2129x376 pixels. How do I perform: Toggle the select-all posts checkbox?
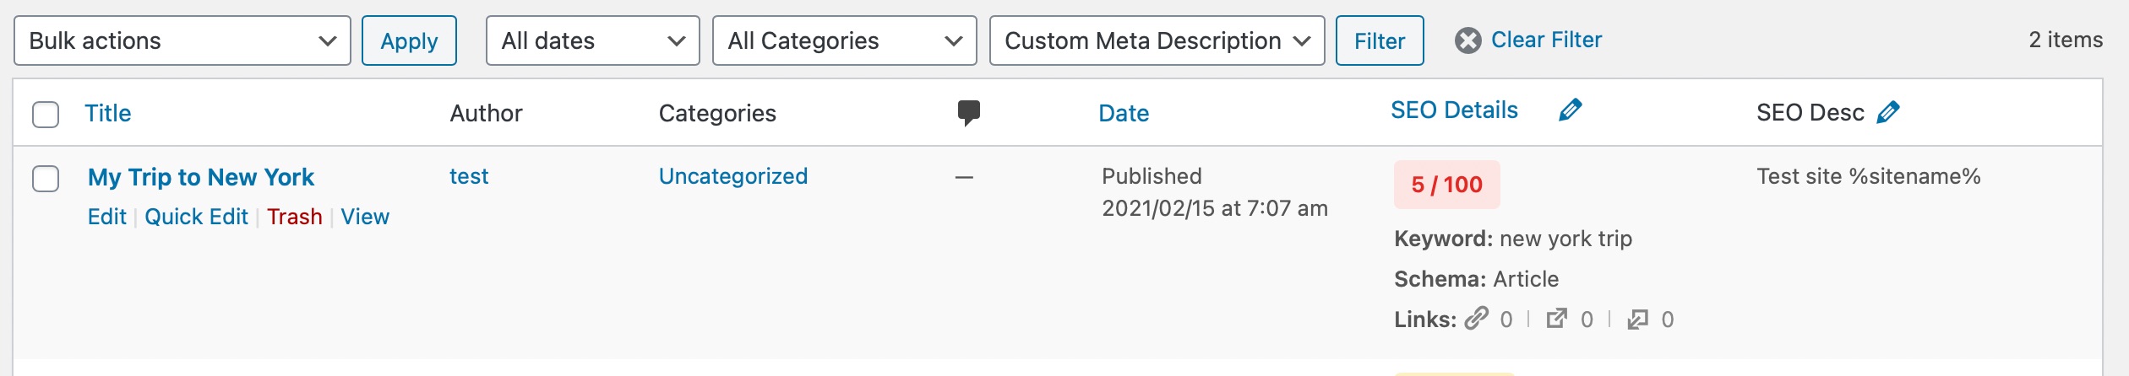coord(46,114)
